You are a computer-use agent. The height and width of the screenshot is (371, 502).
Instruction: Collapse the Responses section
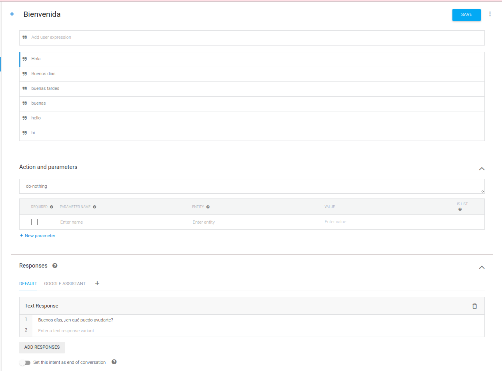tap(482, 267)
